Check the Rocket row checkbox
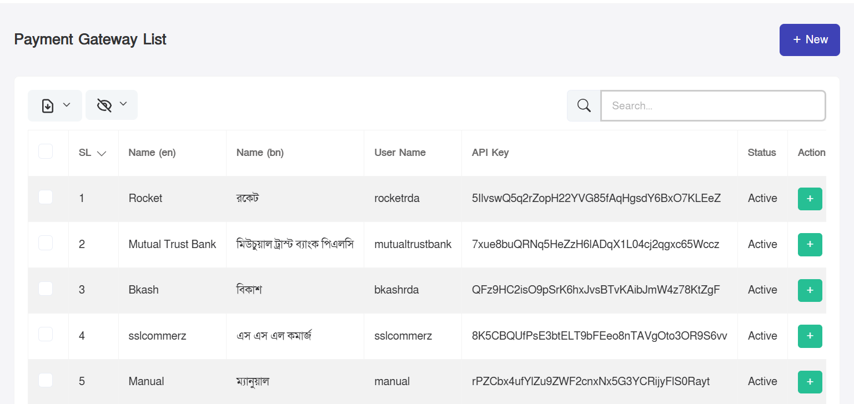854x404 pixels. coord(46,197)
